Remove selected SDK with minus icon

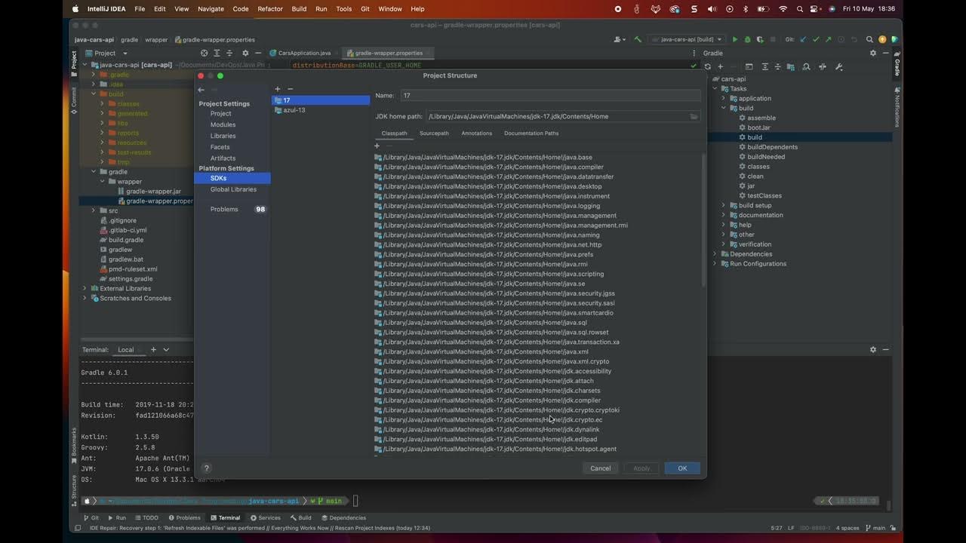coord(290,89)
